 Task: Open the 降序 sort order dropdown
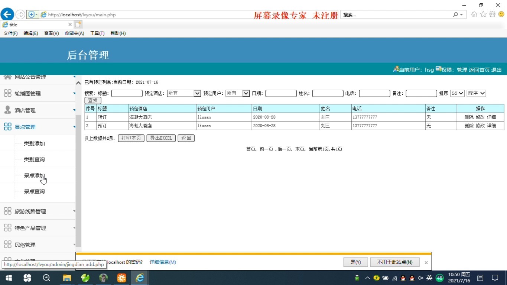(x=476, y=93)
